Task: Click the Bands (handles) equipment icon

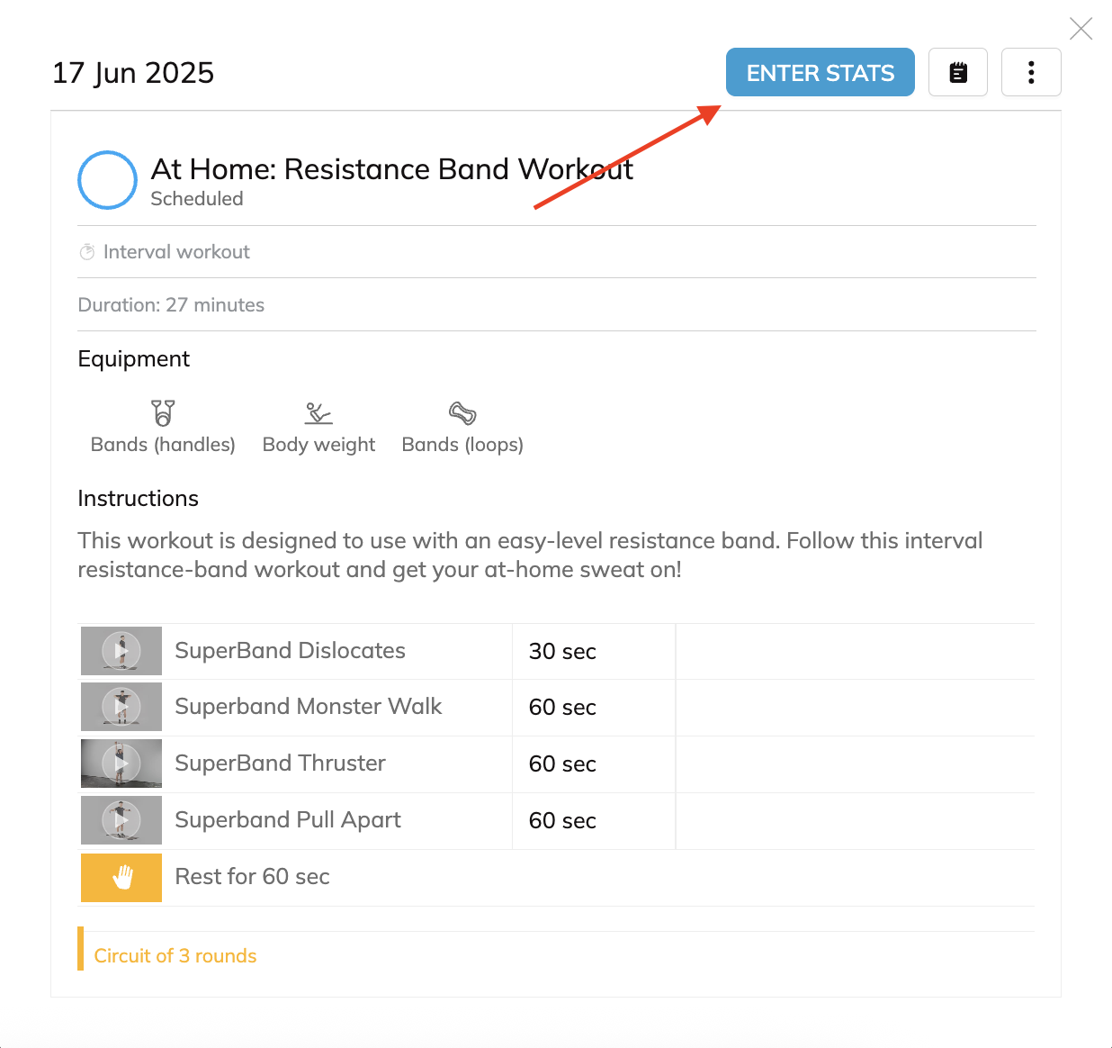Action: 163,413
